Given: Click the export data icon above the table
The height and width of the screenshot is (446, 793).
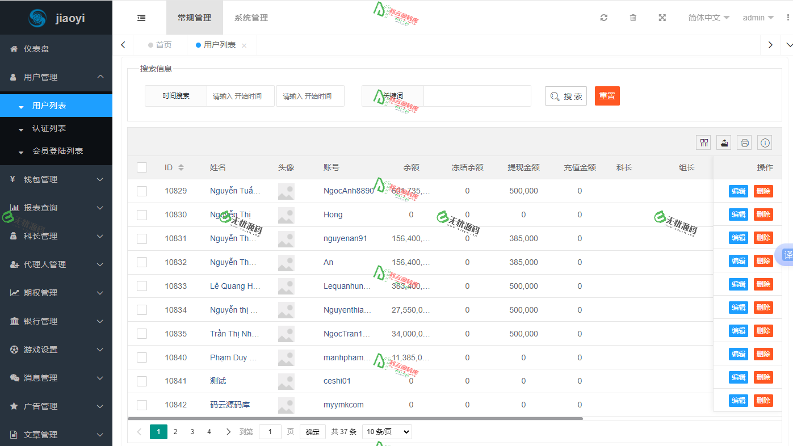Looking at the screenshot, I should [724, 142].
